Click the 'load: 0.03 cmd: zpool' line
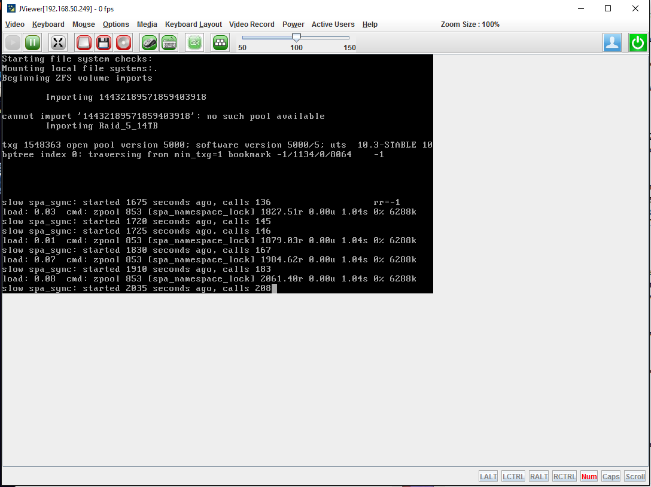This screenshot has height=487, width=651. (x=209, y=212)
